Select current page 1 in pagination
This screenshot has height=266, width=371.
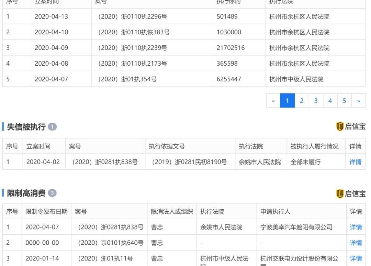[x=288, y=101]
